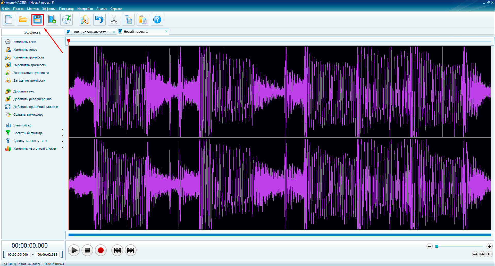Undo last action with arrow icon
This screenshot has width=495, height=266.
[99, 20]
